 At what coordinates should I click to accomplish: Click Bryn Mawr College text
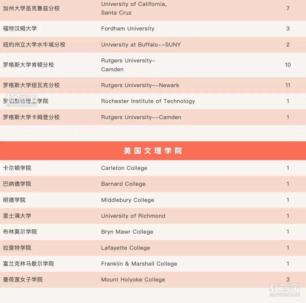pyautogui.click(x=127, y=232)
